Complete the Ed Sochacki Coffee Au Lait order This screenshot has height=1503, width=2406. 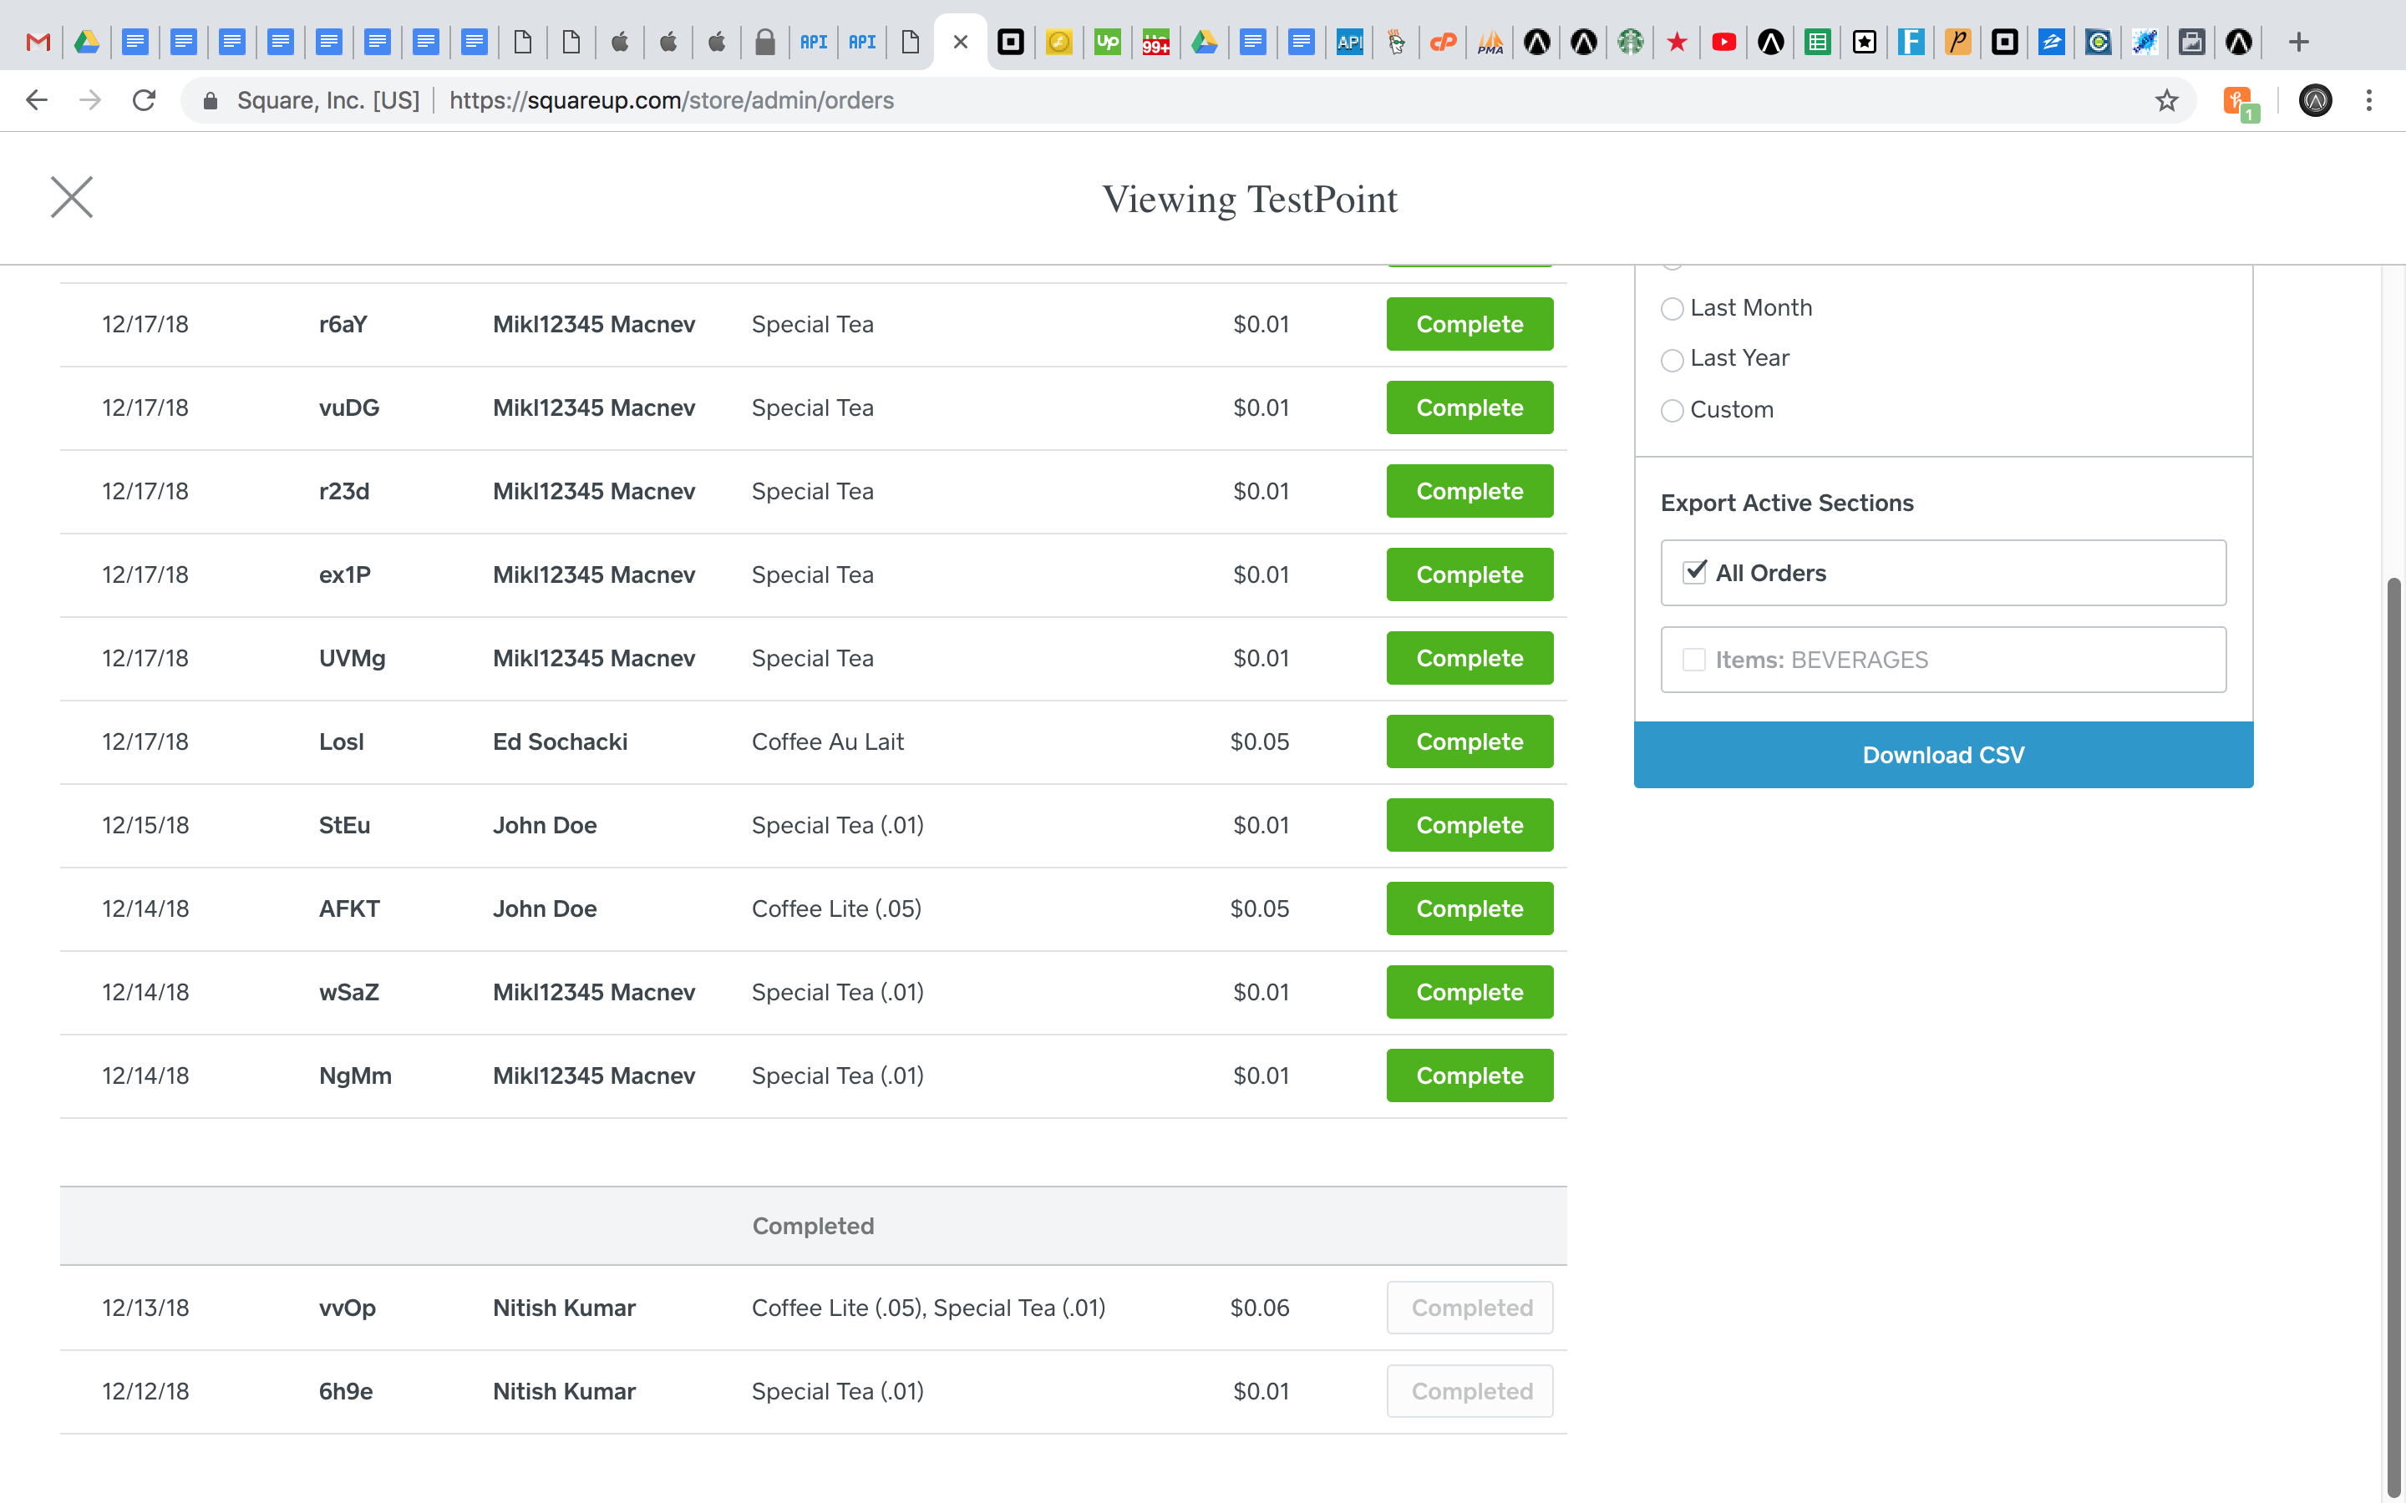[1469, 741]
